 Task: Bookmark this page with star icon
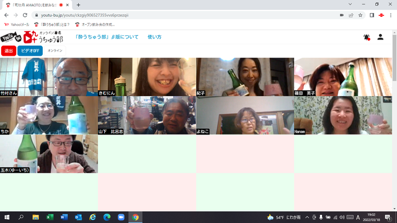[360, 15]
